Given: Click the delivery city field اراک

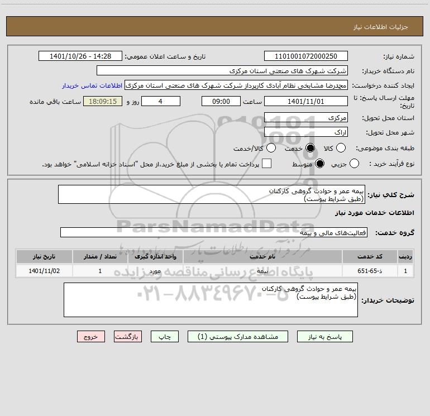Looking at the screenshot, I should [x=306, y=132].
